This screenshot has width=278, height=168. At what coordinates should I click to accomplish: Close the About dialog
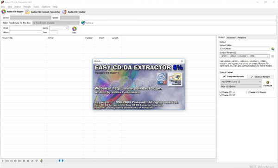[182, 61]
